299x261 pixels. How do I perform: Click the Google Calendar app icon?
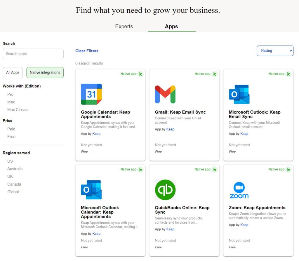tap(91, 94)
